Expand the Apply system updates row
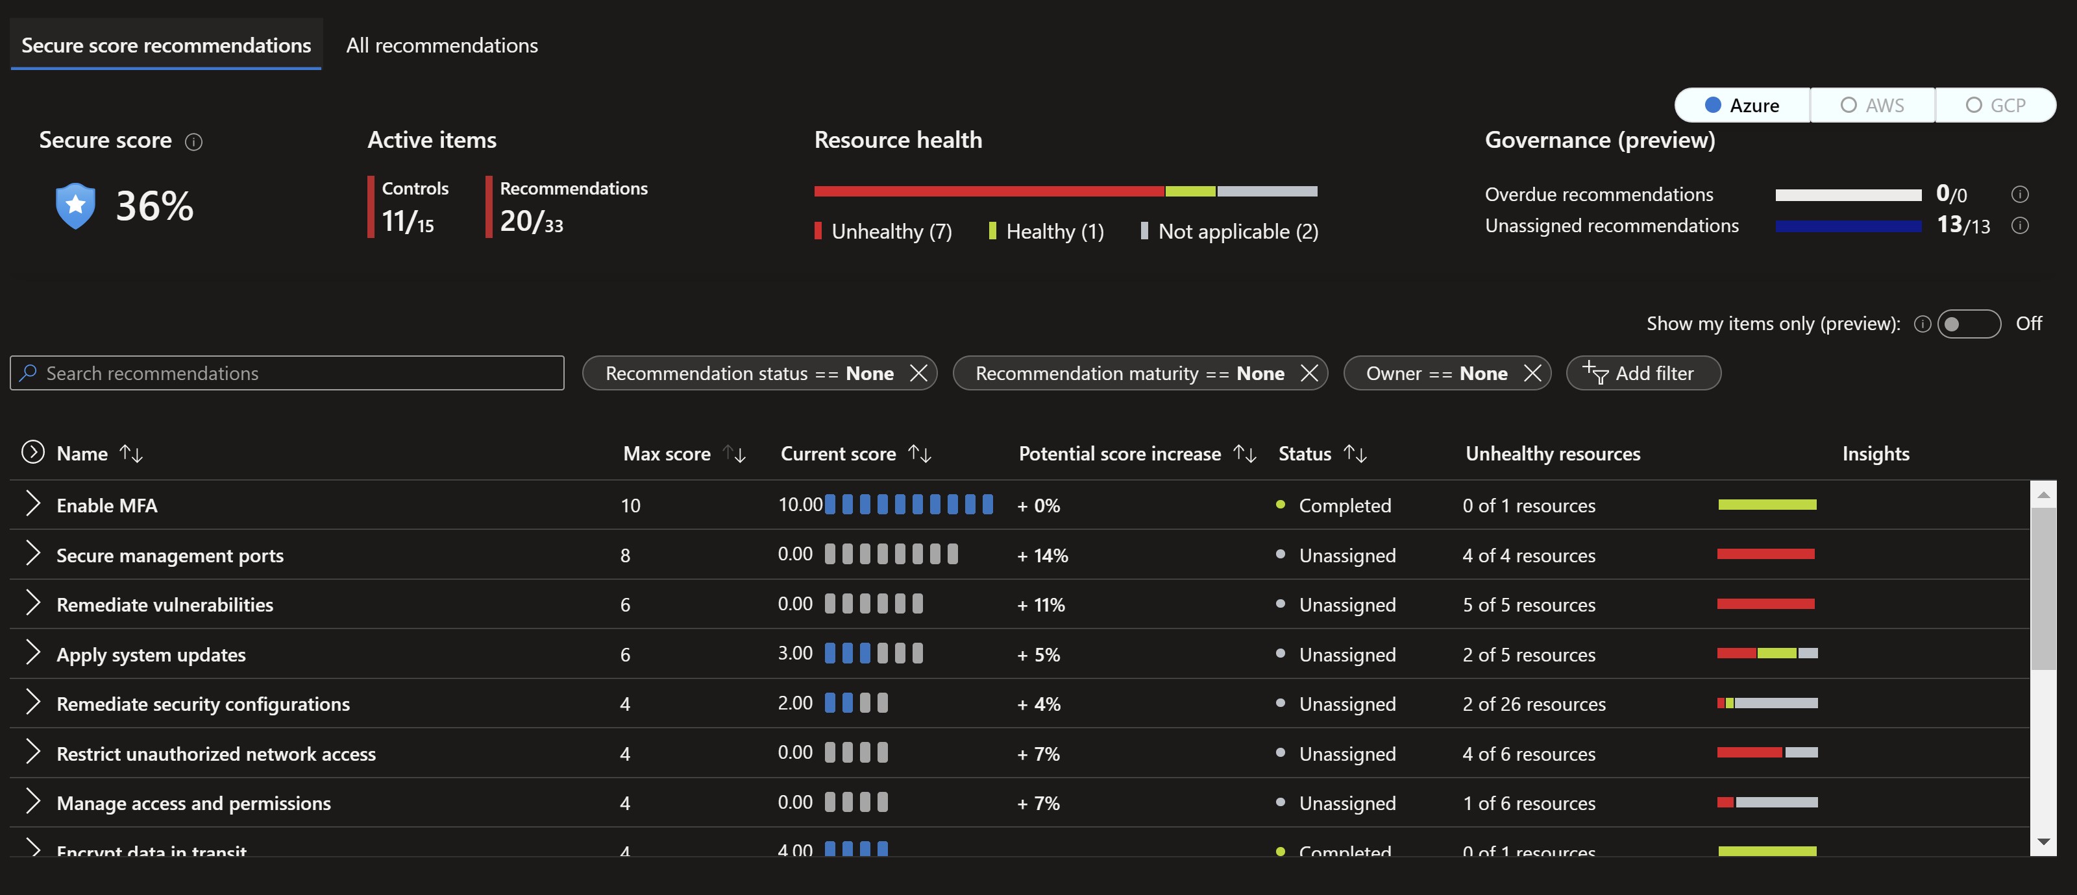This screenshot has height=895, width=2077. click(32, 652)
